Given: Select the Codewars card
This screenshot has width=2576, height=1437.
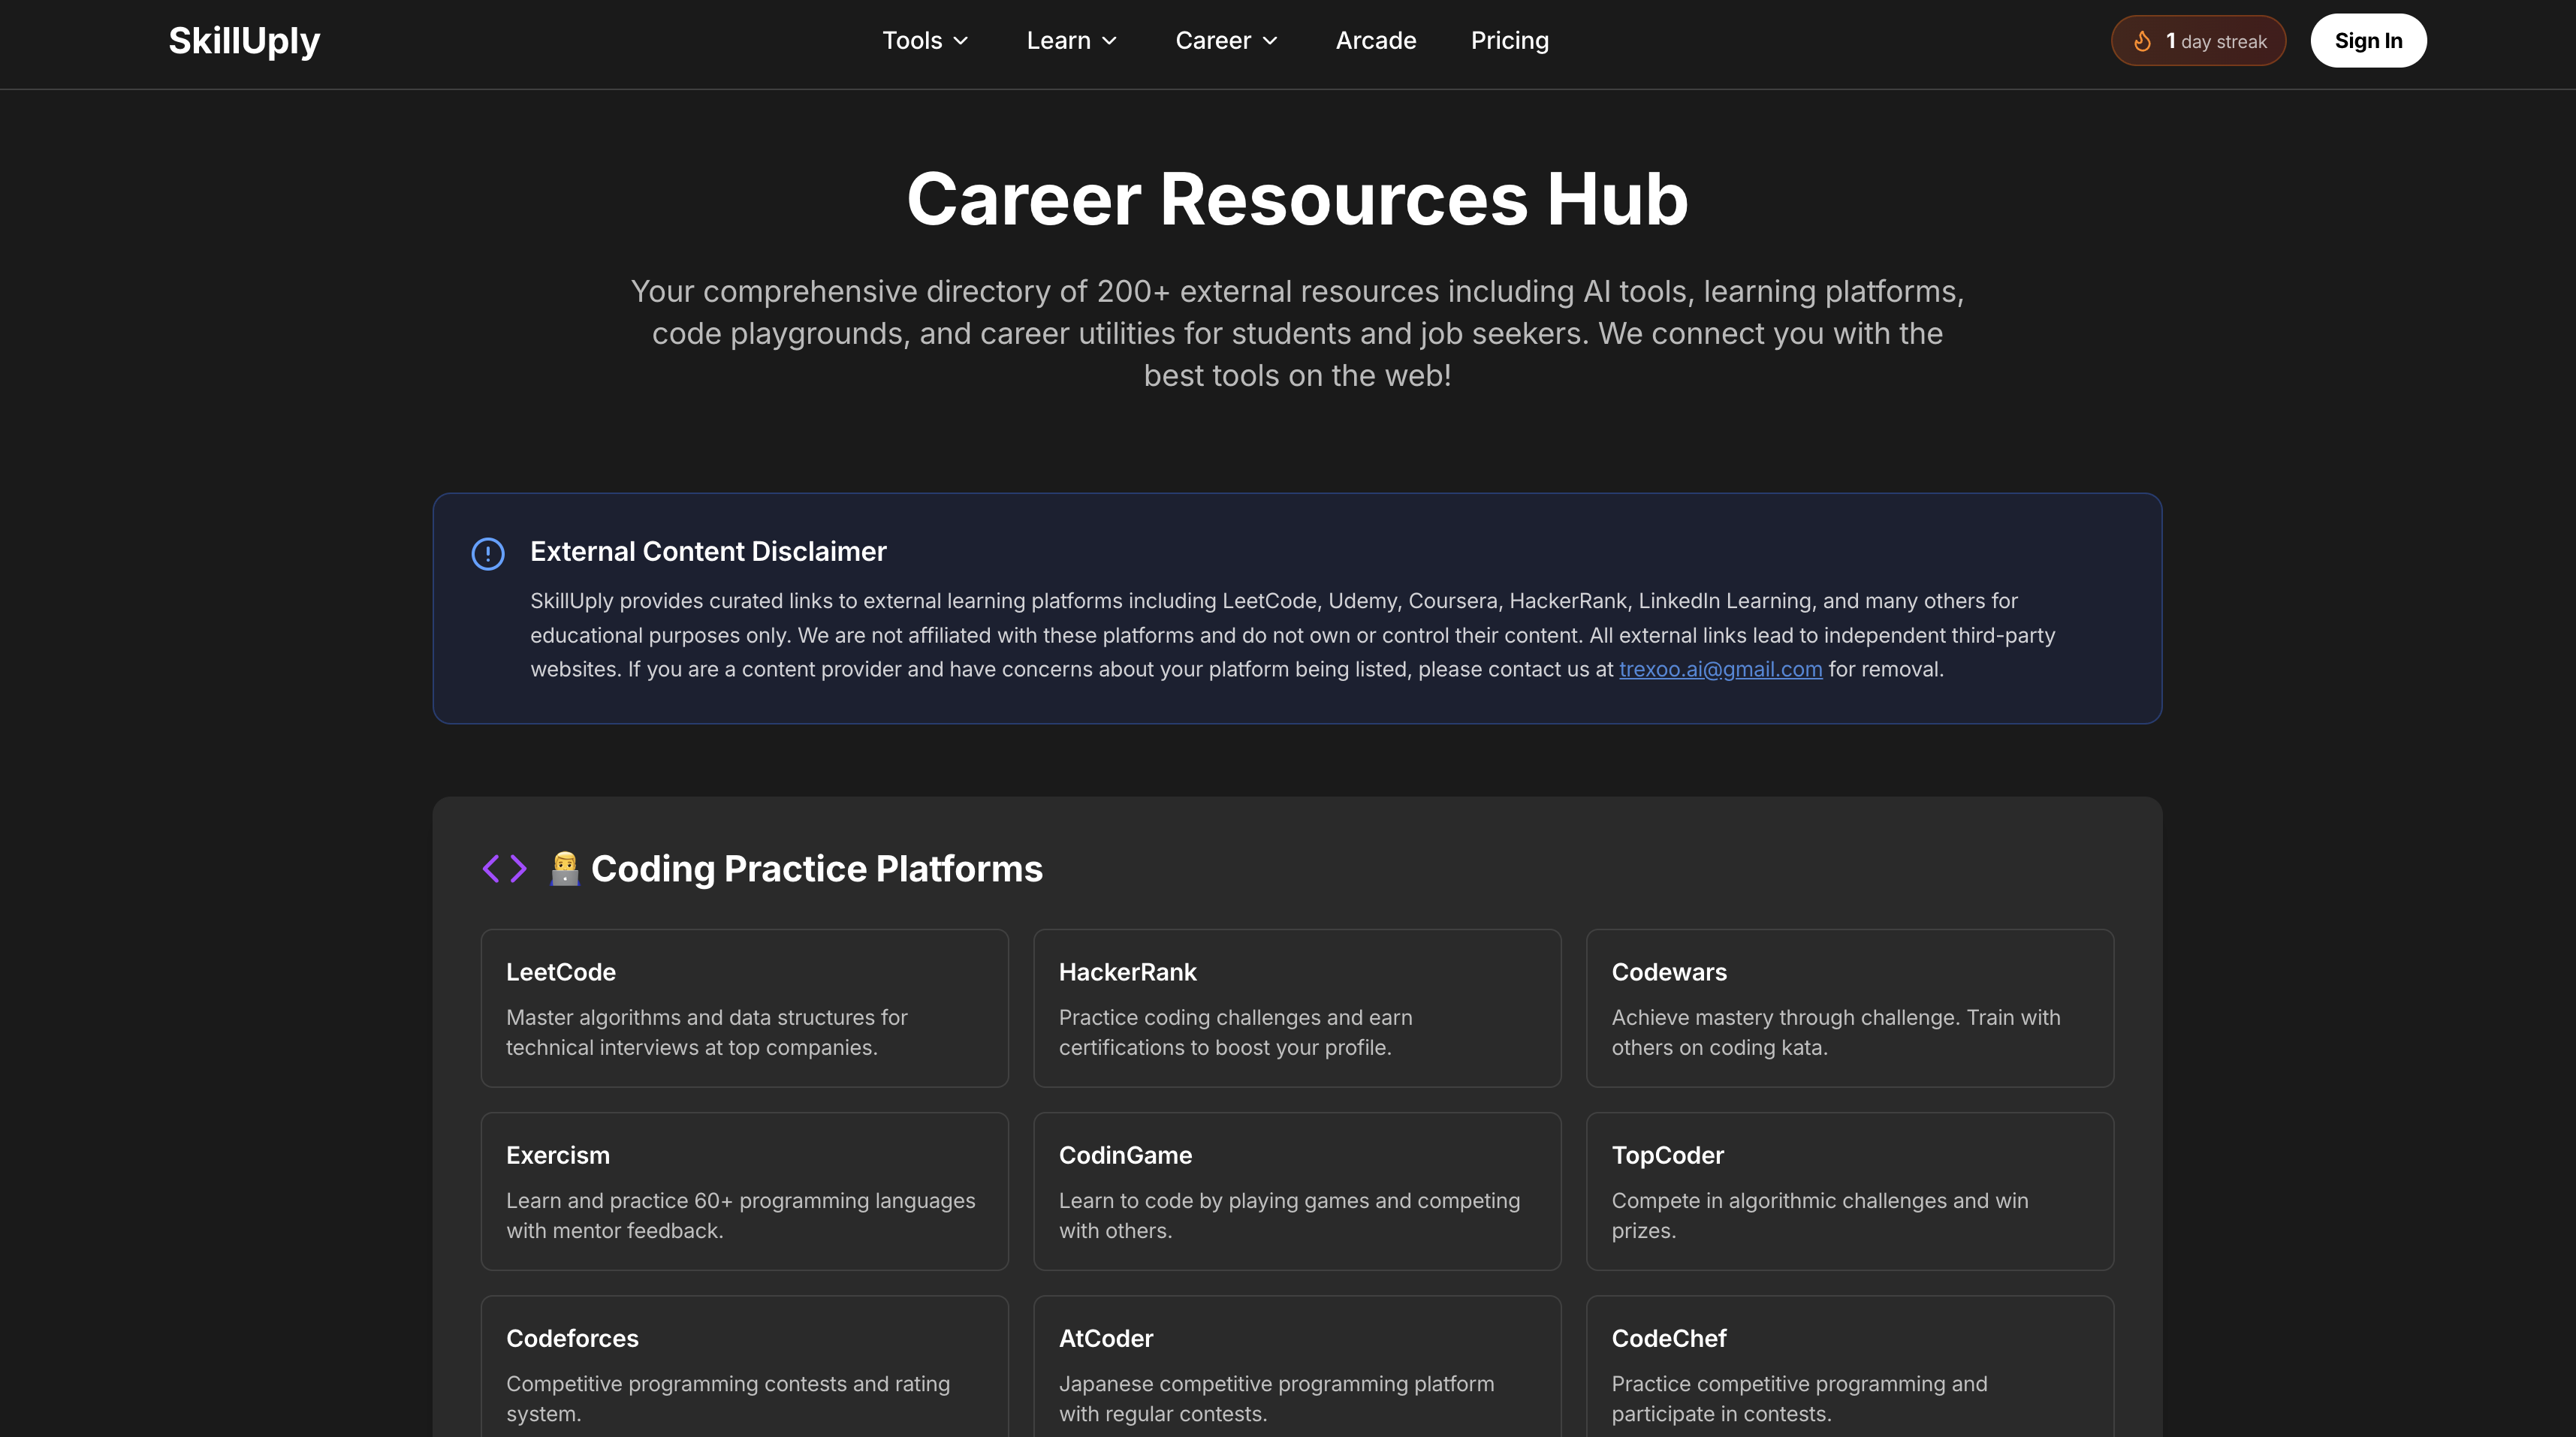Looking at the screenshot, I should (1849, 1008).
